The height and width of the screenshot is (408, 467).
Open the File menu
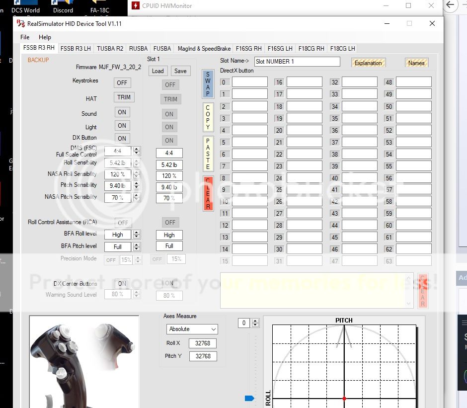pyautogui.click(x=24, y=37)
